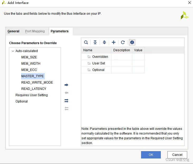
Task: Click the Collapse All toolbar icon
Action: [x=95, y=42]
